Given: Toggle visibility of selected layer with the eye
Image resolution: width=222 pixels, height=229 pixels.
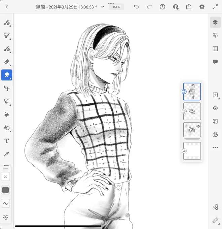Looking at the screenshot, I should [x=215, y=108].
